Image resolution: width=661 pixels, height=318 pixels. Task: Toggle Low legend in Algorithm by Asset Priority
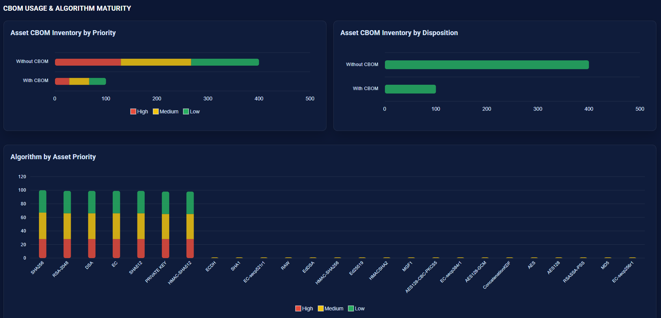(x=356, y=308)
